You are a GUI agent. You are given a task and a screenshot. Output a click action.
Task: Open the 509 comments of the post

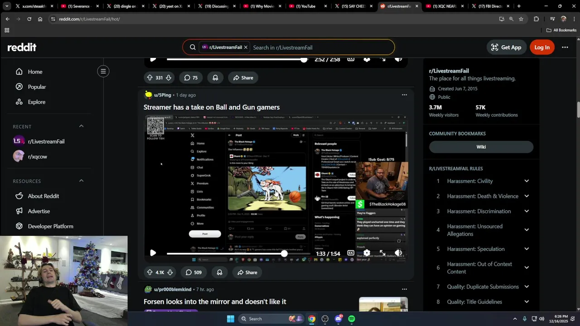[193, 272]
